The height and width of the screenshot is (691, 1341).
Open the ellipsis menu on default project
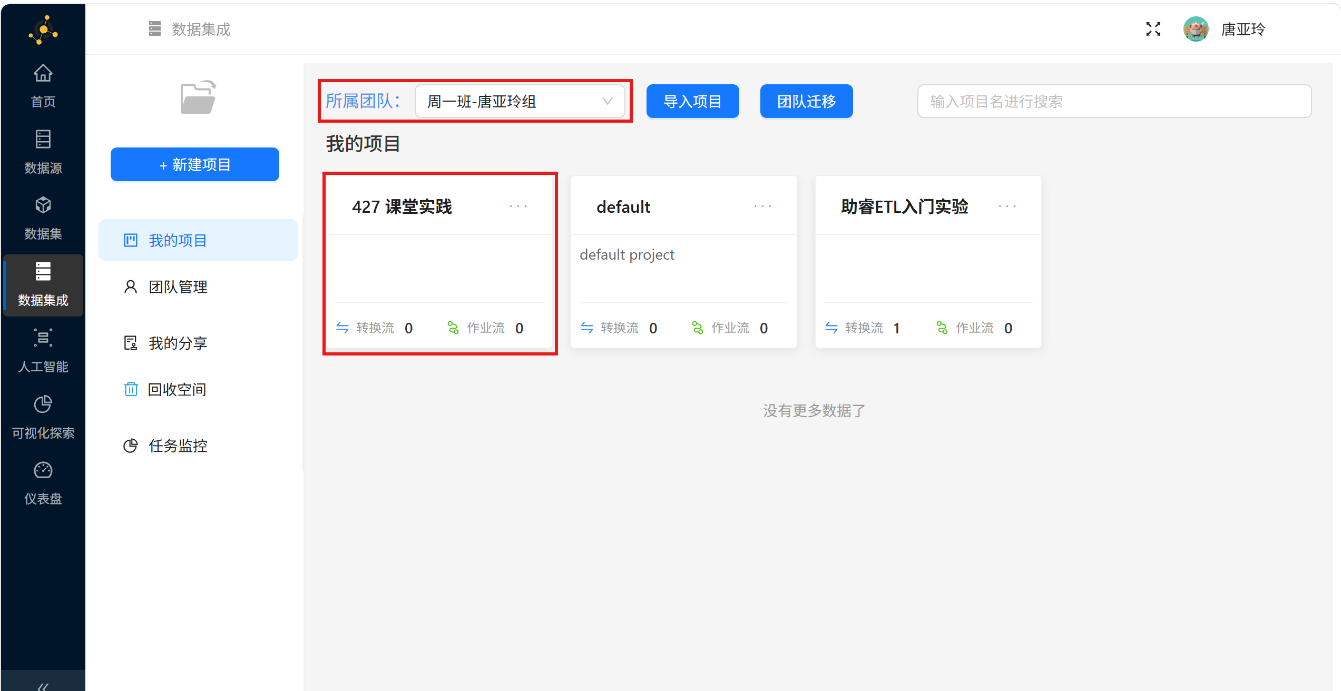click(x=762, y=206)
